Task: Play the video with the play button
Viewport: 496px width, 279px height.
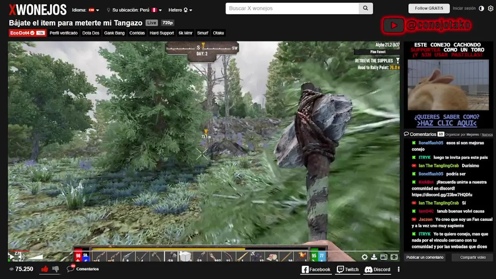Action: 12,257
